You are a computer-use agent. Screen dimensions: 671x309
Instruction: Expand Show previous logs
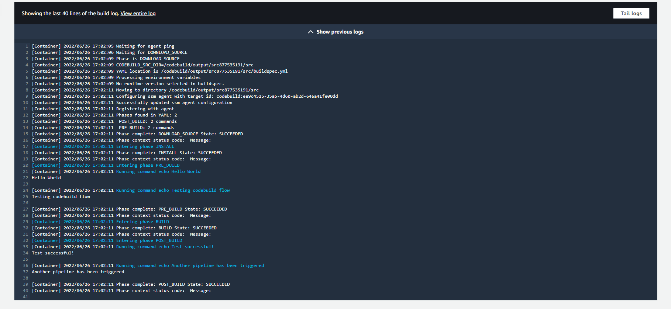340,32
